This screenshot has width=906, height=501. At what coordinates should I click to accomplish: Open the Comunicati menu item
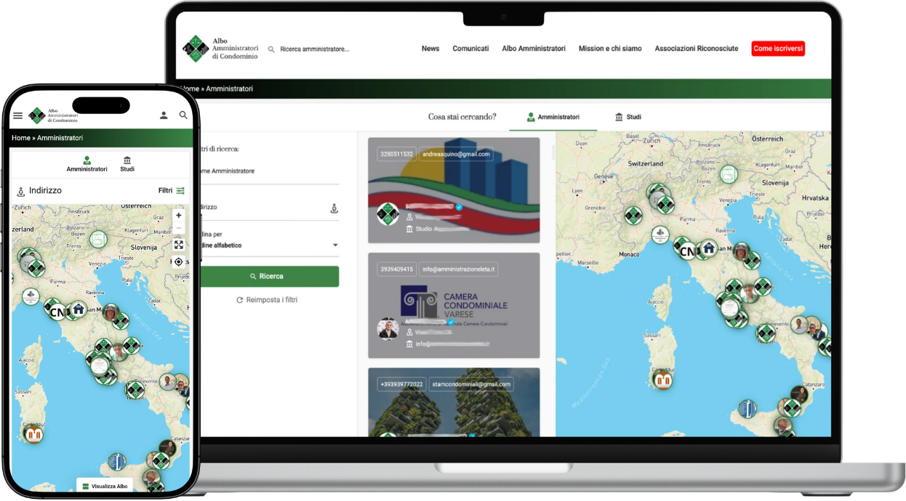[470, 49]
